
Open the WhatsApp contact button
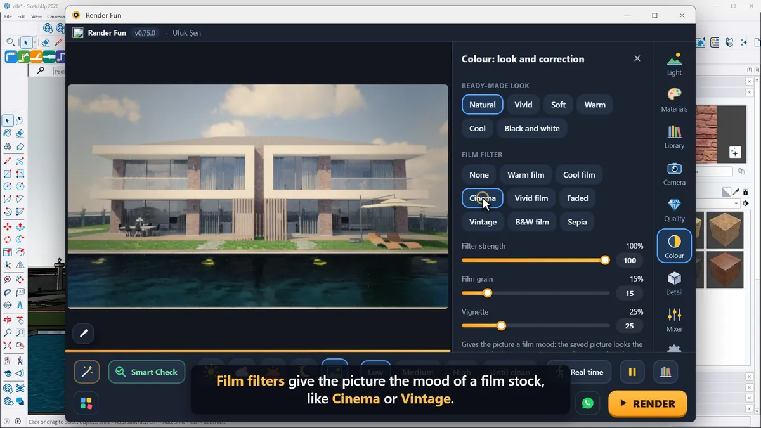click(588, 403)
